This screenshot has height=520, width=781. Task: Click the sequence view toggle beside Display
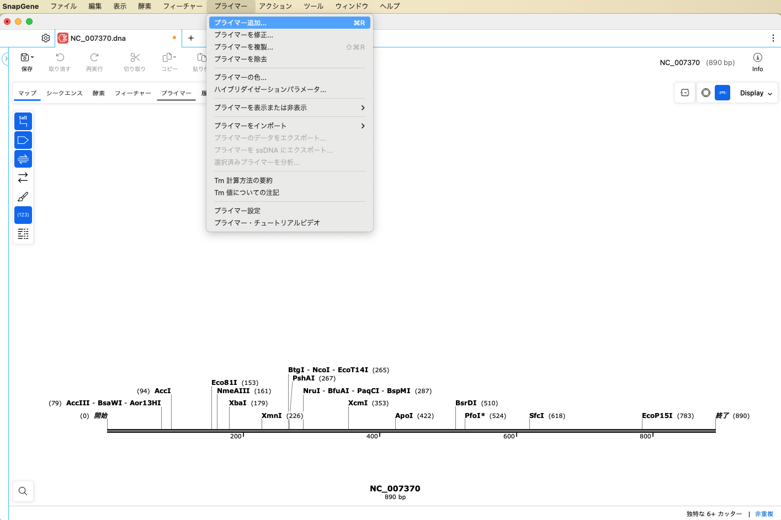(684, 93)
